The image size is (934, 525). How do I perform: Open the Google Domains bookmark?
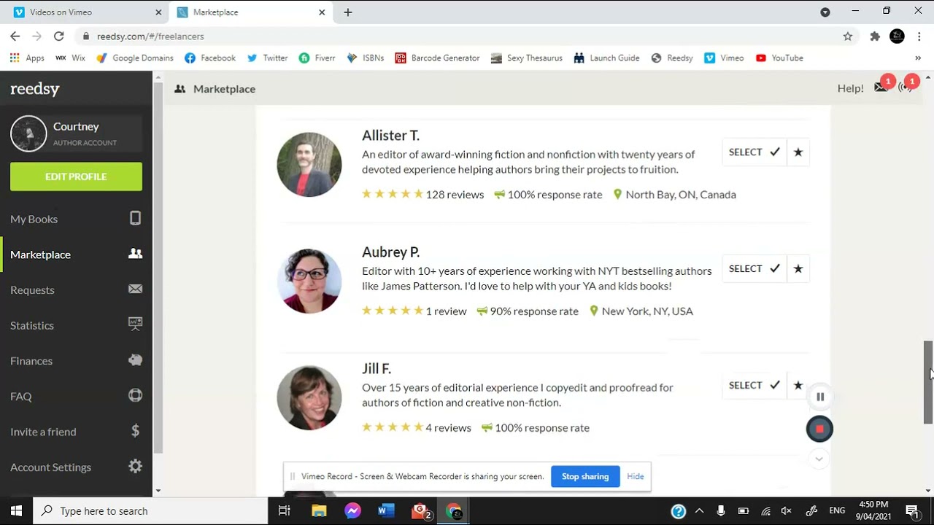(135, 58)
